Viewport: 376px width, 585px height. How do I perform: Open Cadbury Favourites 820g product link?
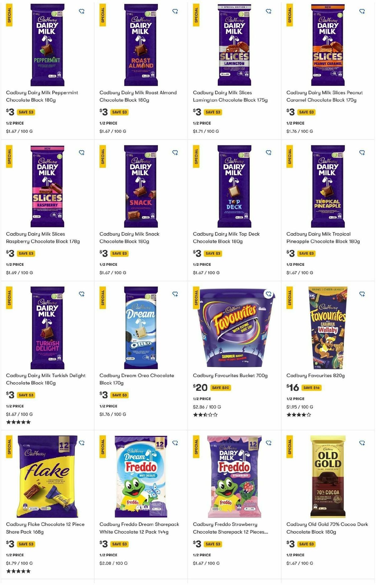coord(315,375)
